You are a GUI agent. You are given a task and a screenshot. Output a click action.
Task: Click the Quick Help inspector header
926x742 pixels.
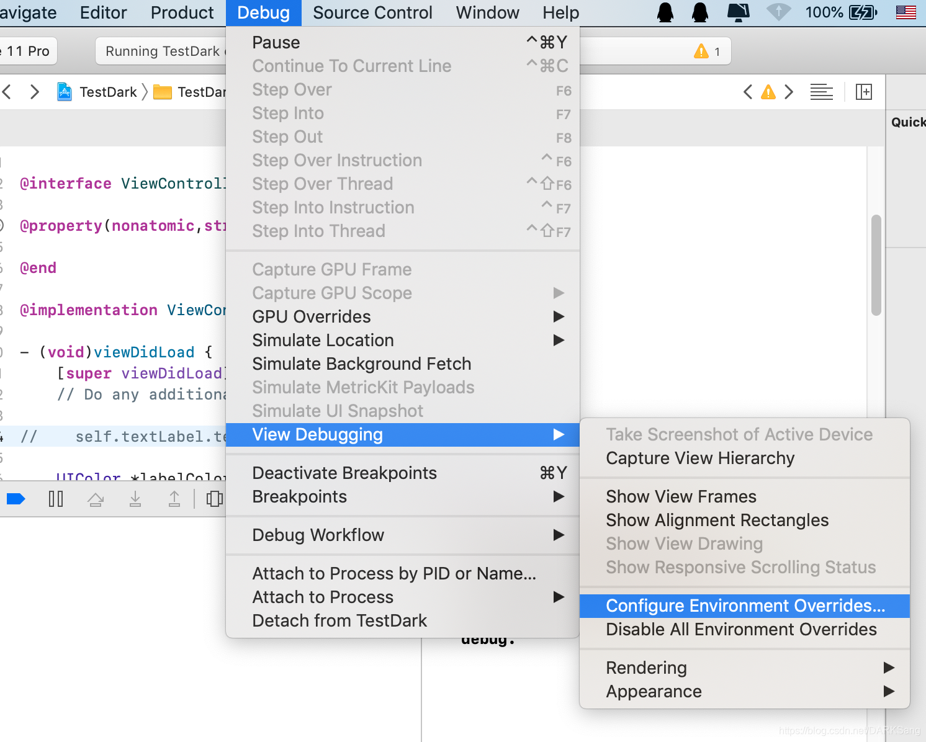(908, 122)
